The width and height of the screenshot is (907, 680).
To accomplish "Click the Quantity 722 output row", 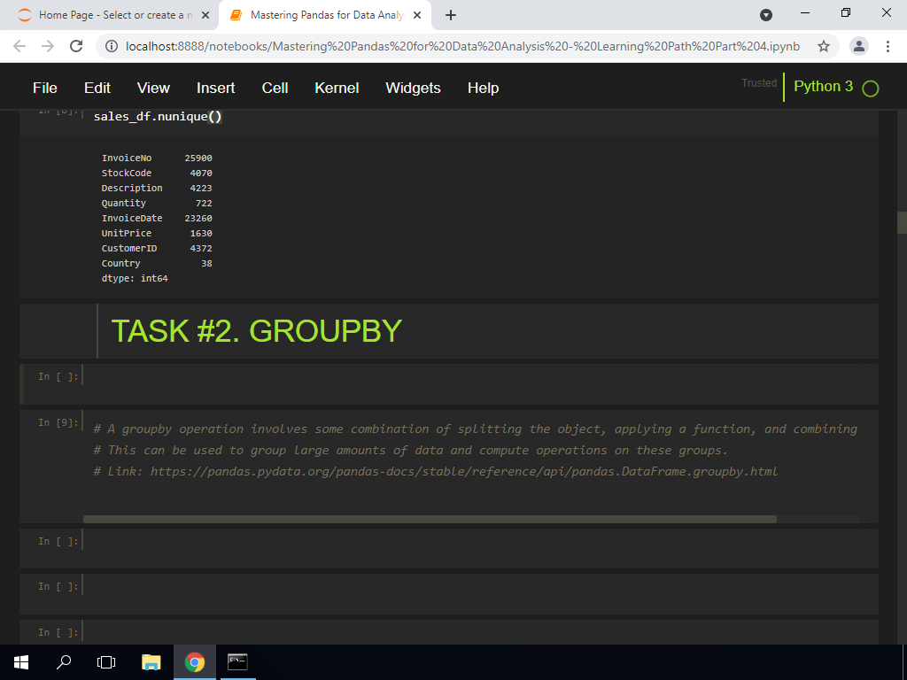I will [x=157, y=203].
